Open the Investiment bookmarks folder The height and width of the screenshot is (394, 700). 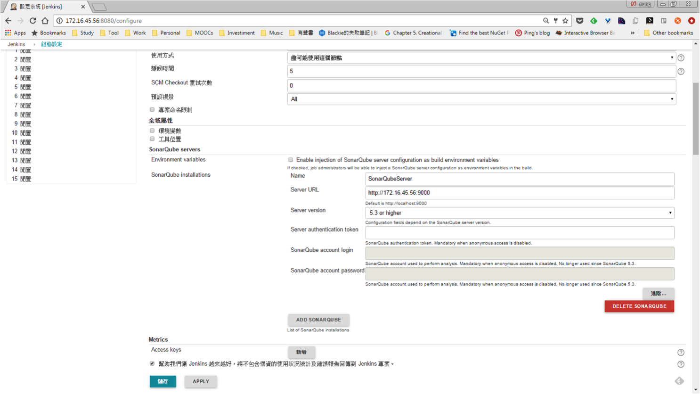coord(237,33)
